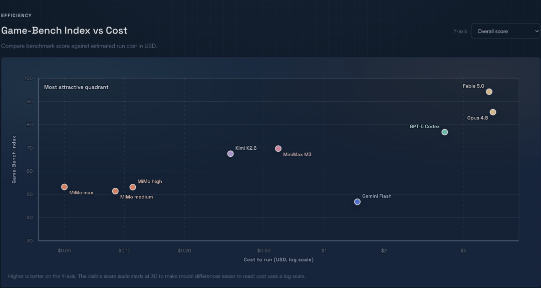Click the 'Game-Bench Index' vertical axis title

tap(14, 160)
